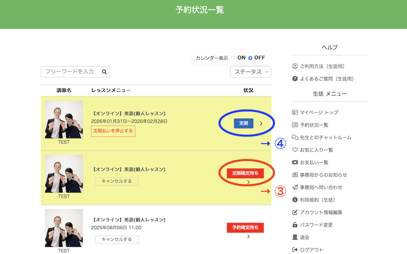Viewport: 407px width, 254px height.
Task: Go to お支払い一覧 menu item
Action: (313, 162)
